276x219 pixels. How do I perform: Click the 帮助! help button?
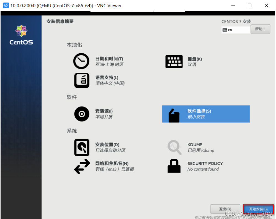pos(260,29)
